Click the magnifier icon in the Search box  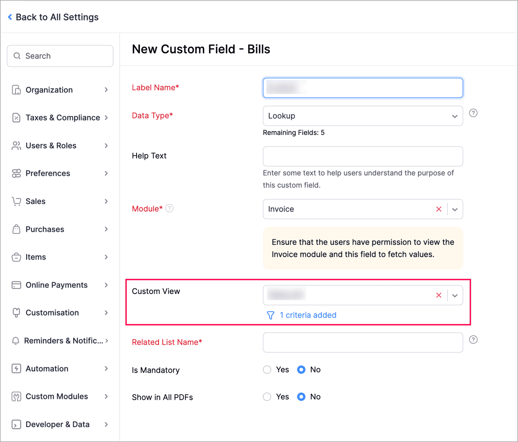pyautogui.click(x=17, y=56)
